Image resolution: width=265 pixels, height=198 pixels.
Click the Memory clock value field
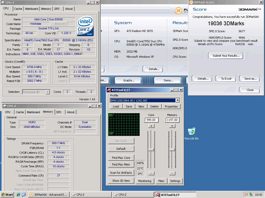pos(172,120)
